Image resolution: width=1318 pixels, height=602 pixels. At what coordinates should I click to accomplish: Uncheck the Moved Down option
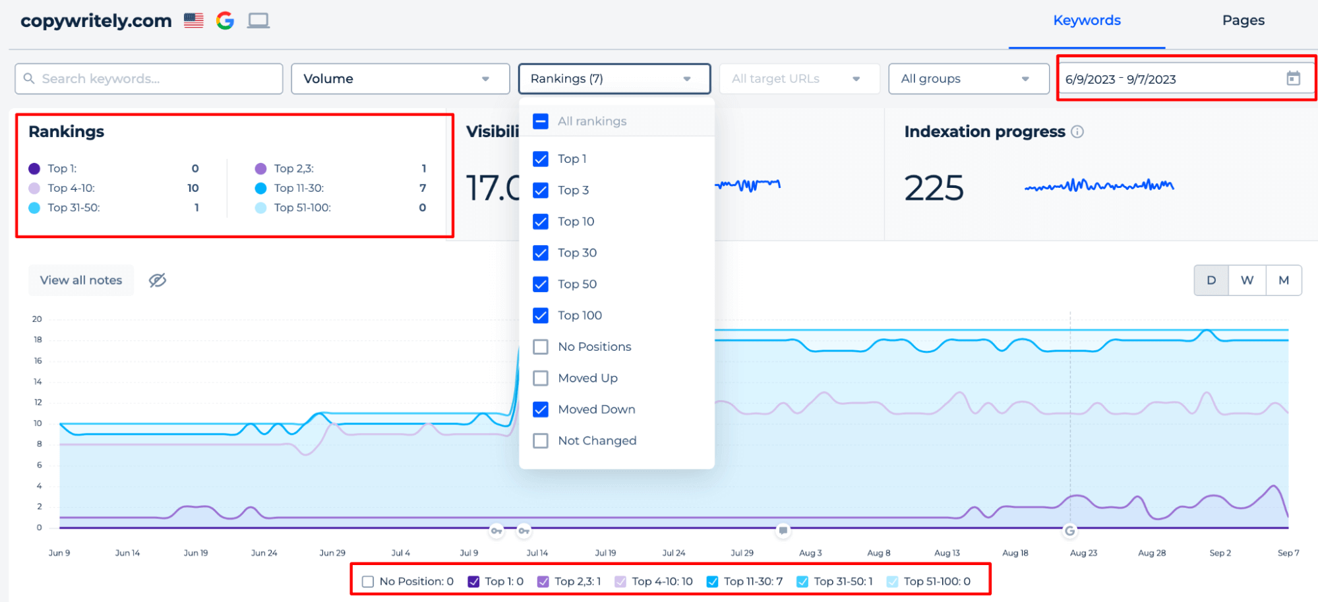[541, 409]
